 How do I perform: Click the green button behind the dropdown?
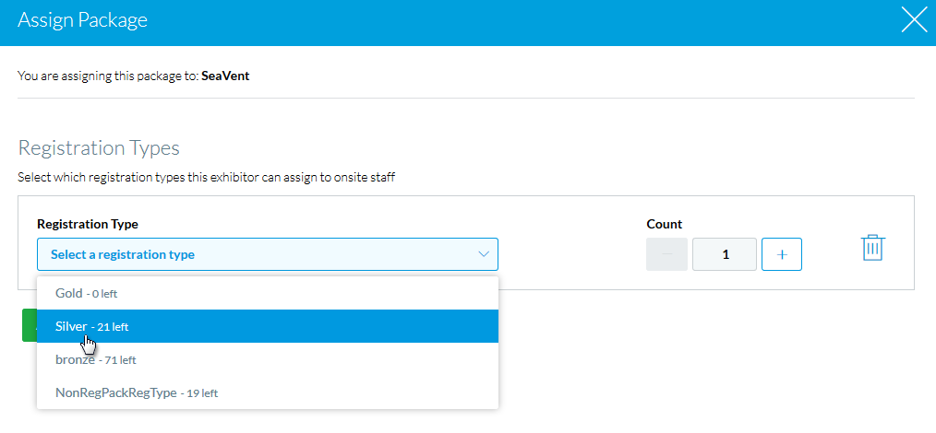point(29,325)
